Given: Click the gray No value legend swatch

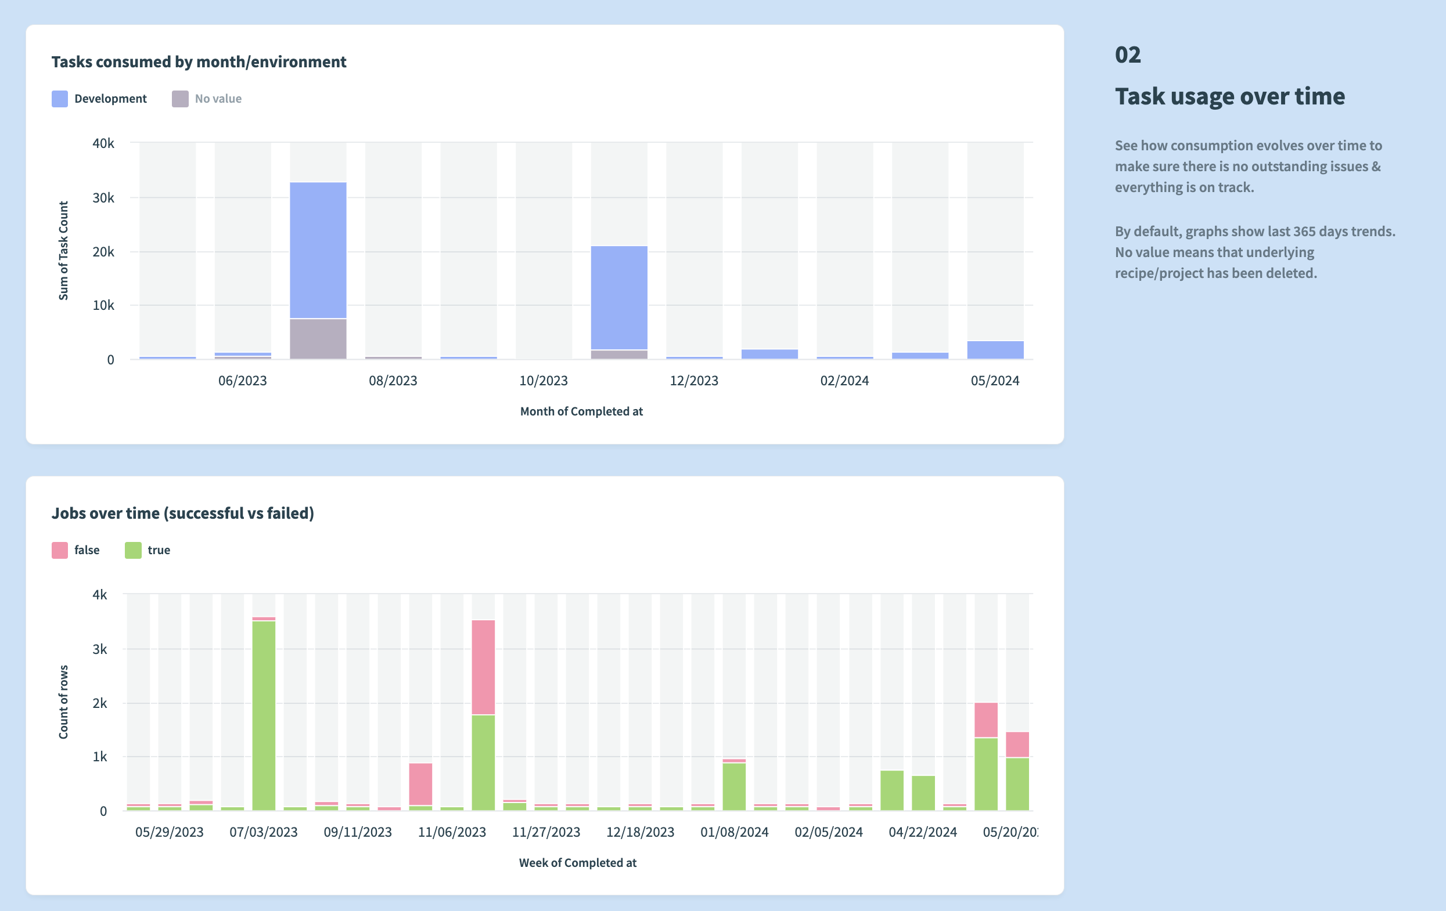Looking at the screenshot, I should click(x=179, y=98).
